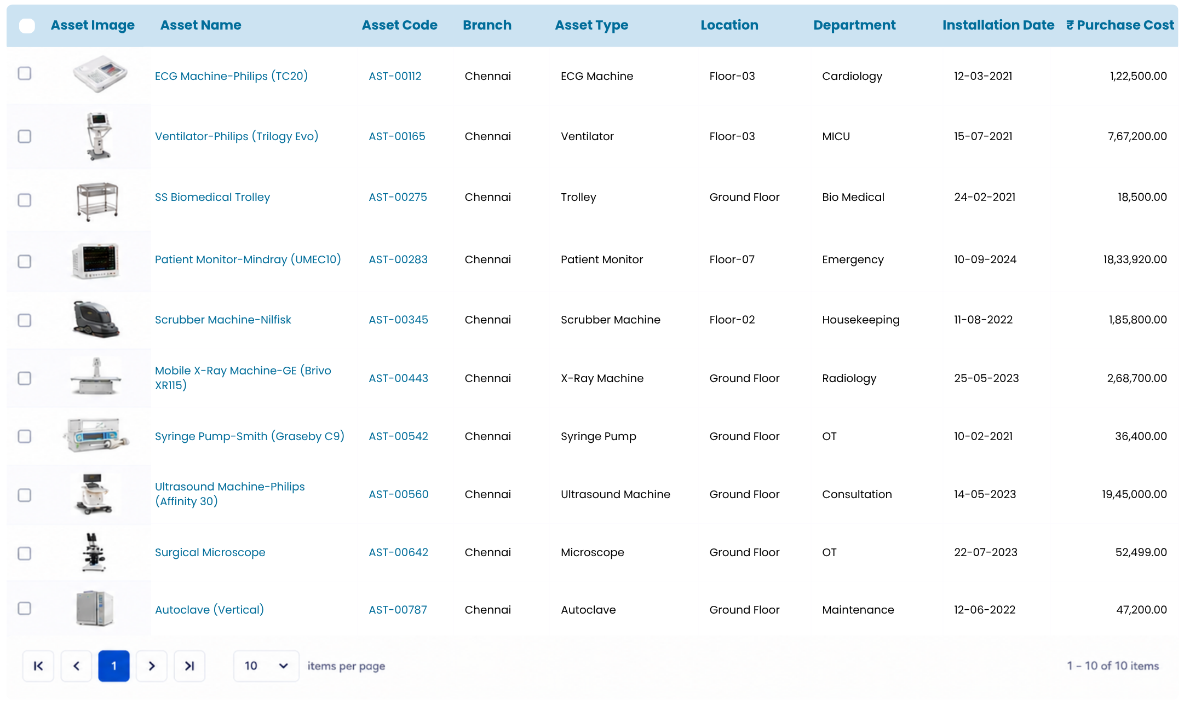Click page number 1 button

[x=114, y=666]
